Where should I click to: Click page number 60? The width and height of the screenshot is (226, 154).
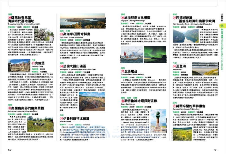10,149
